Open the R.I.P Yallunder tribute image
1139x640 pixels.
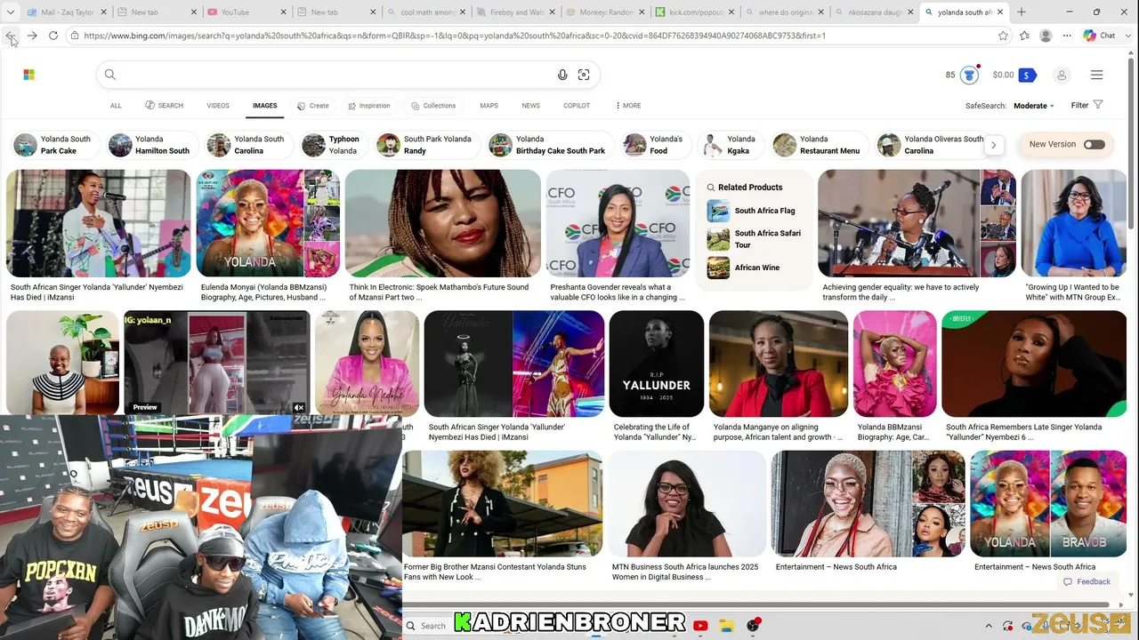coord(657,363)
